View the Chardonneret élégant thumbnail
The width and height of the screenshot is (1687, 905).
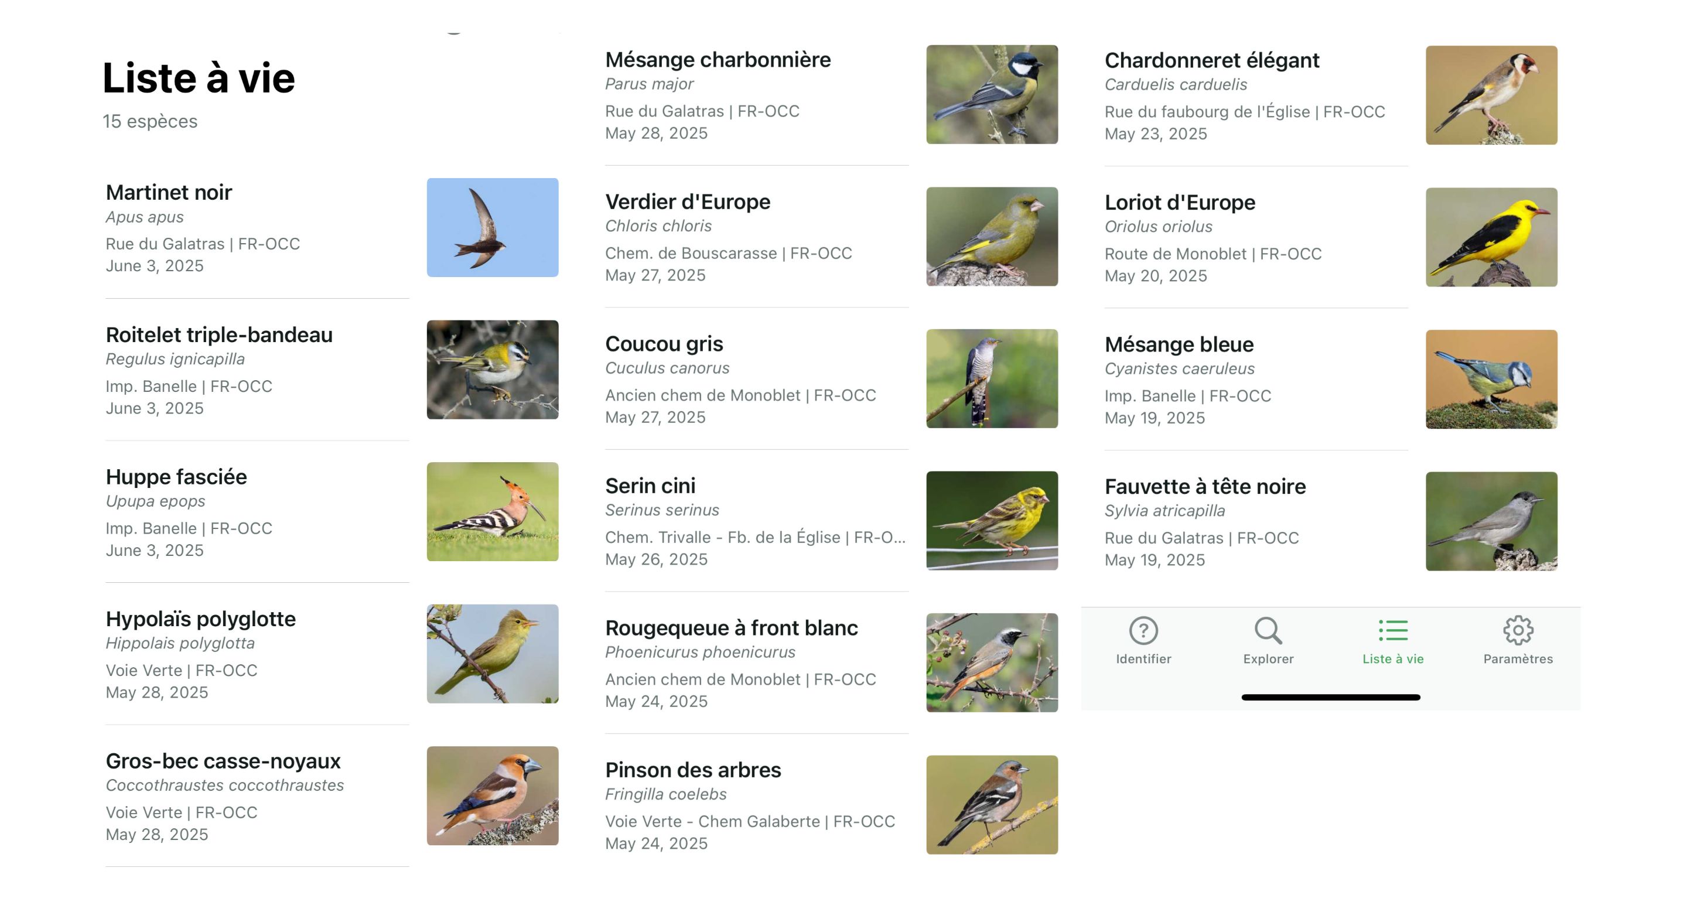point(1491,95)
